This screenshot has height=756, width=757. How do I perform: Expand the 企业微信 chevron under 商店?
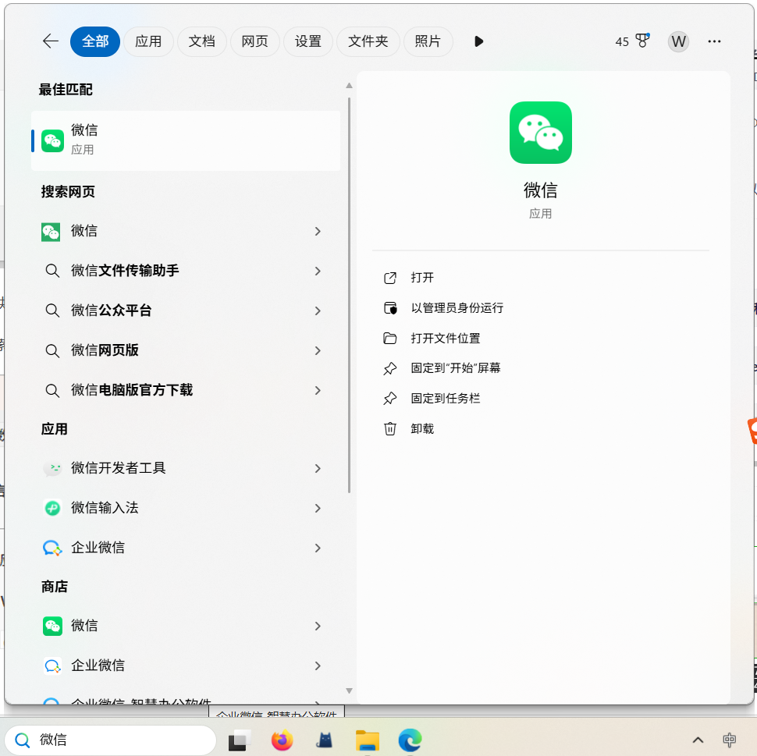click(x=318, y=666)
